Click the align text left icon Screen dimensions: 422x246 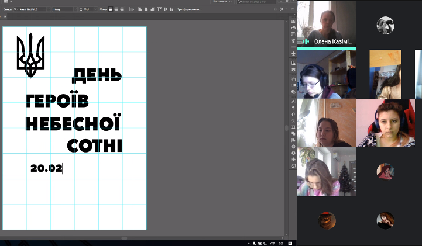(x=111, y=9)
